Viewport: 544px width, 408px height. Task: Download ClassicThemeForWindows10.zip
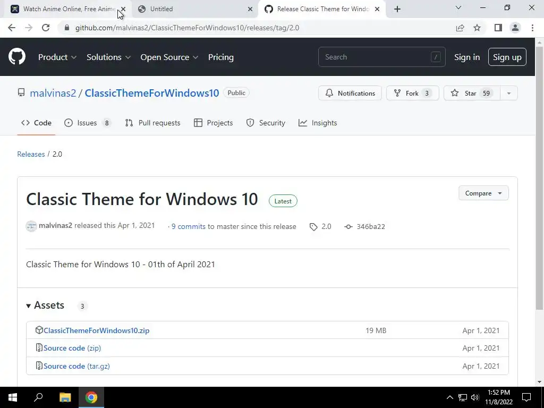coord(97,330)
